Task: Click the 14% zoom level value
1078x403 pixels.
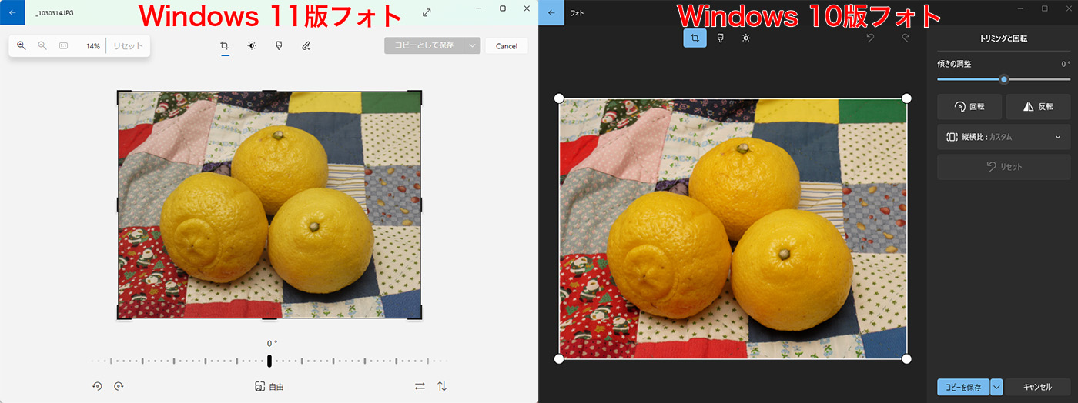Action: [92, 46]
